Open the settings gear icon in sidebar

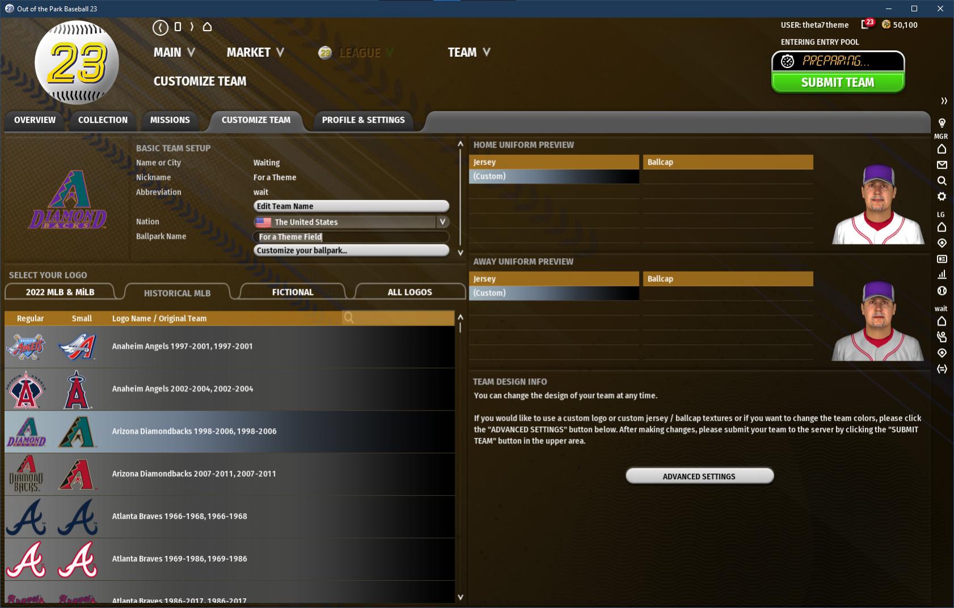coord(942,196)
